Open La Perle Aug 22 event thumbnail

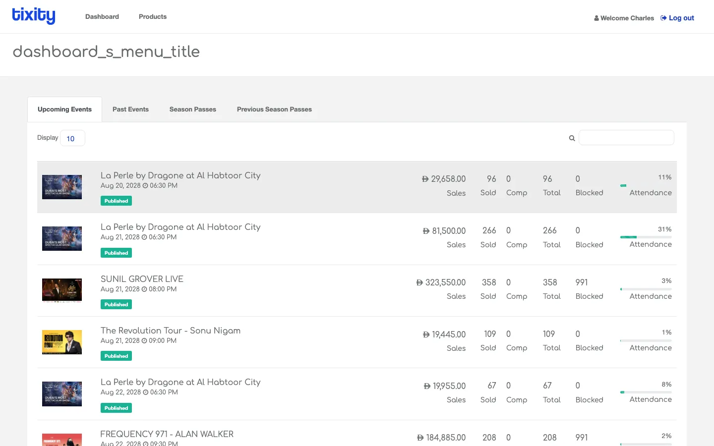62,394
